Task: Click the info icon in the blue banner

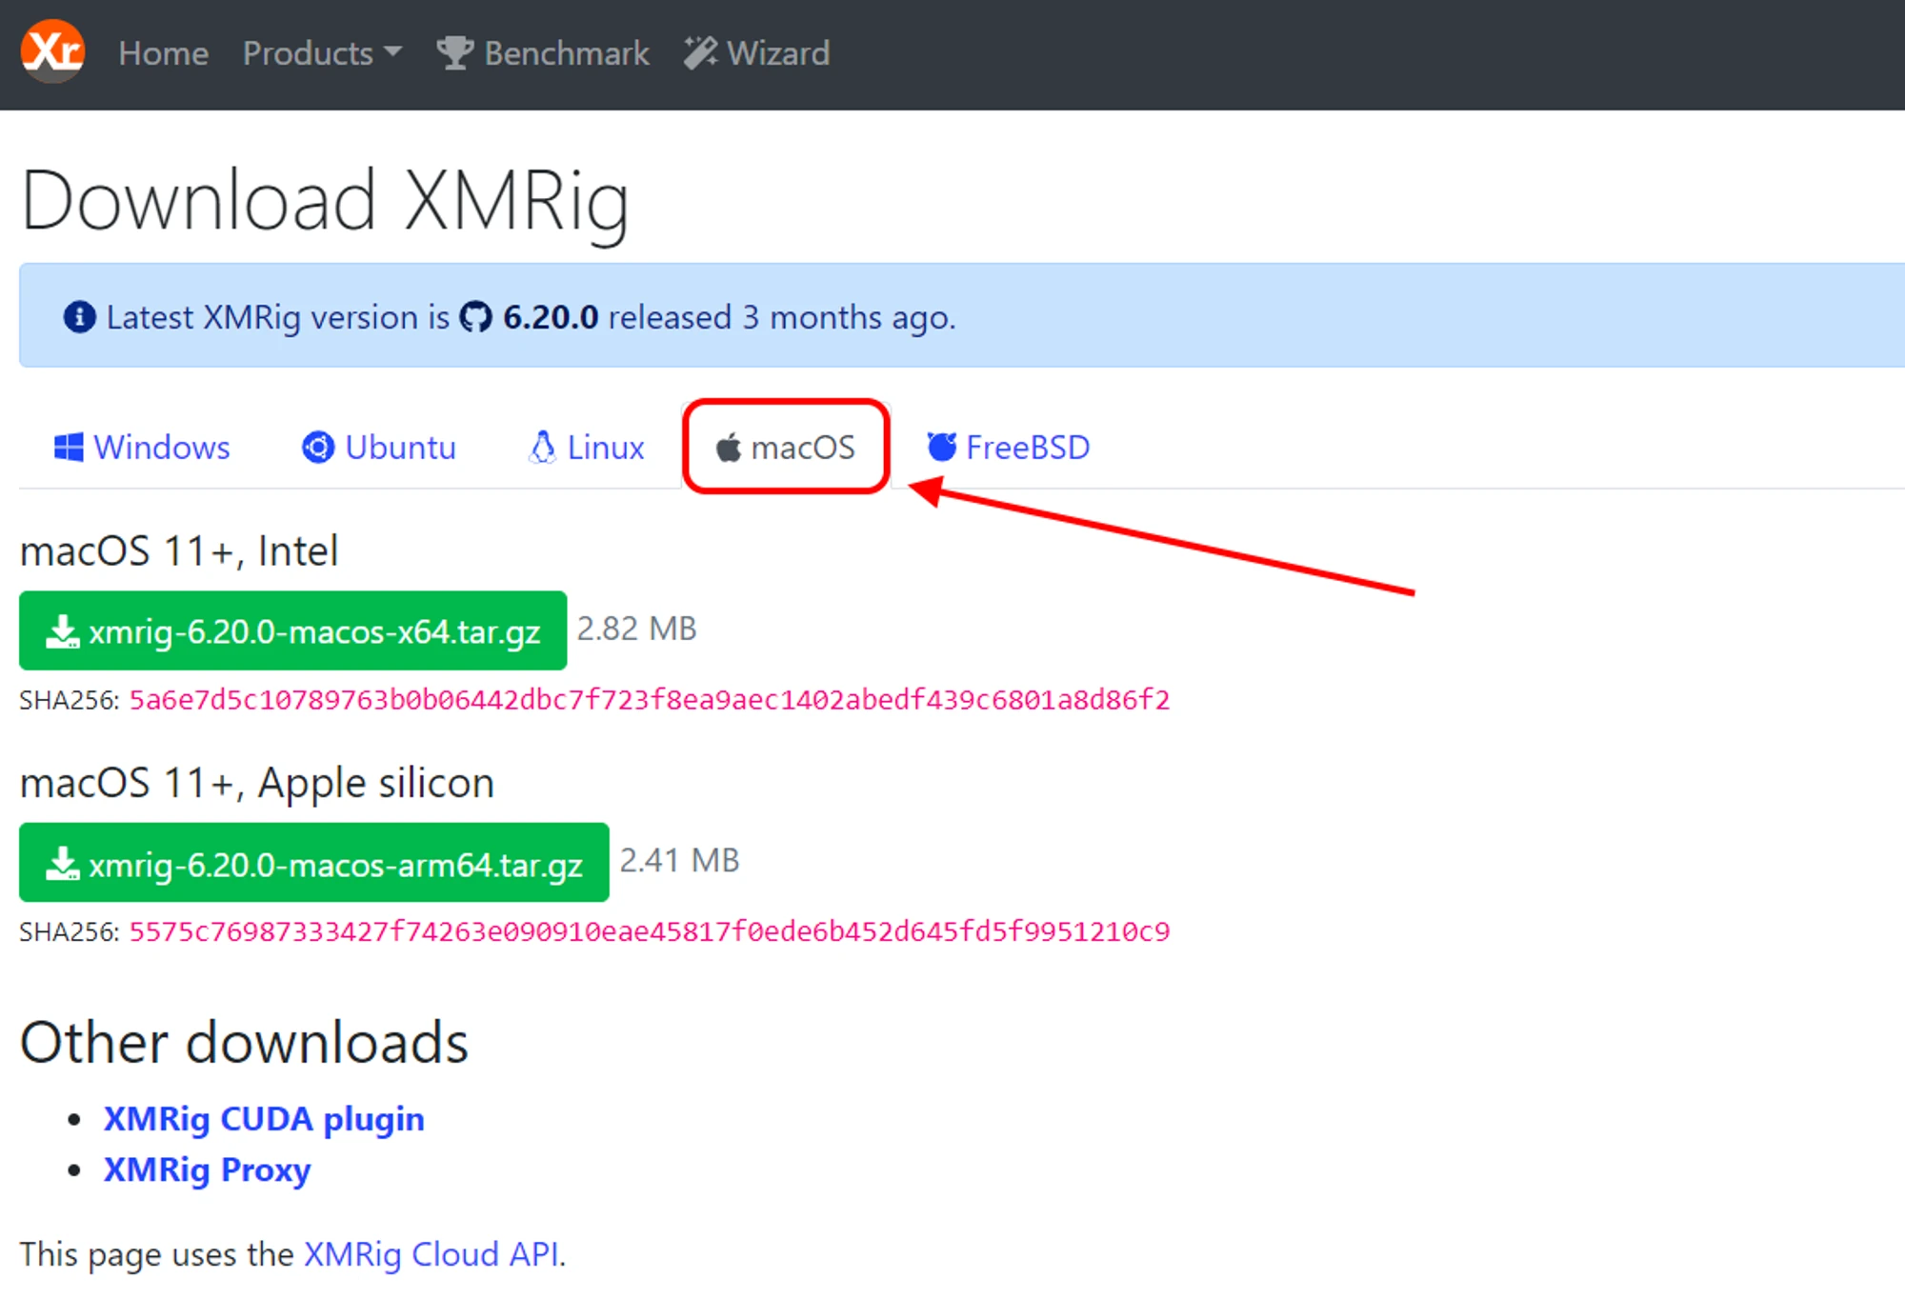Action: click(79, 317)
